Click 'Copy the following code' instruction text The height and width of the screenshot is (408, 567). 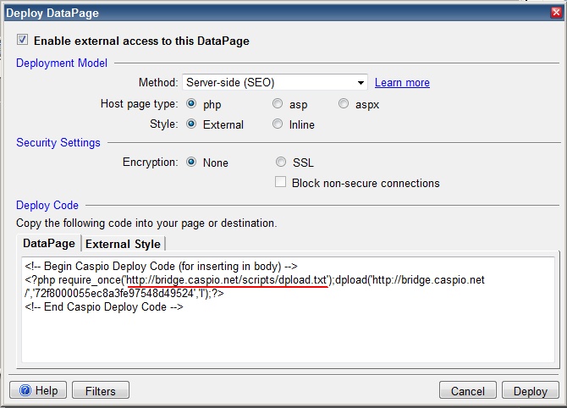[x=146, y=223]
